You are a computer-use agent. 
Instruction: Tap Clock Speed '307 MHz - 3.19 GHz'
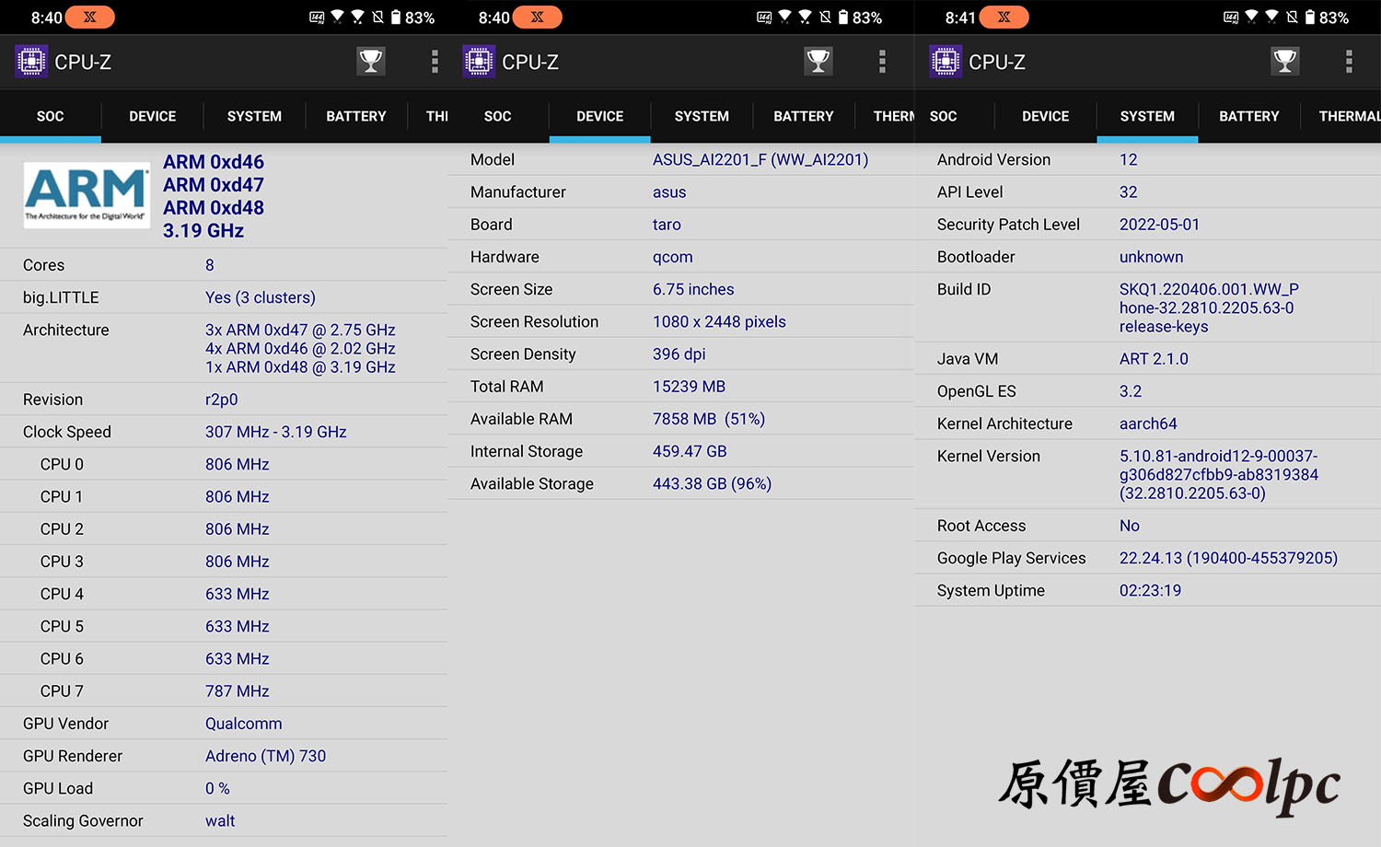(276, 432)
